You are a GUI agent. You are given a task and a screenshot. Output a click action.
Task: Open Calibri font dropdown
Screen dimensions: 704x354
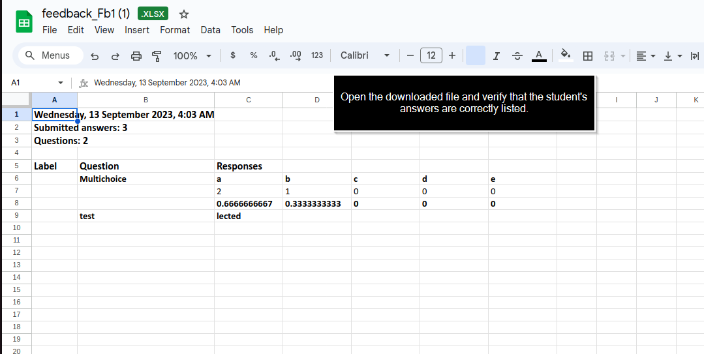pos(365,55)
